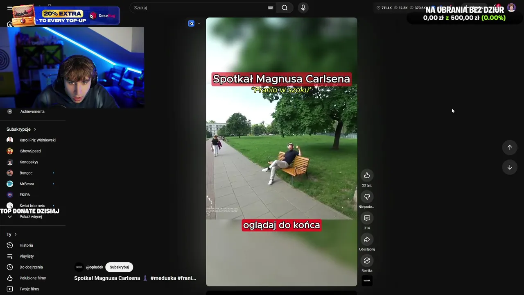Open the sound thumbnail under Remiks
The height and width of the screenshot is (295, 524).
[x=367, y=281]
